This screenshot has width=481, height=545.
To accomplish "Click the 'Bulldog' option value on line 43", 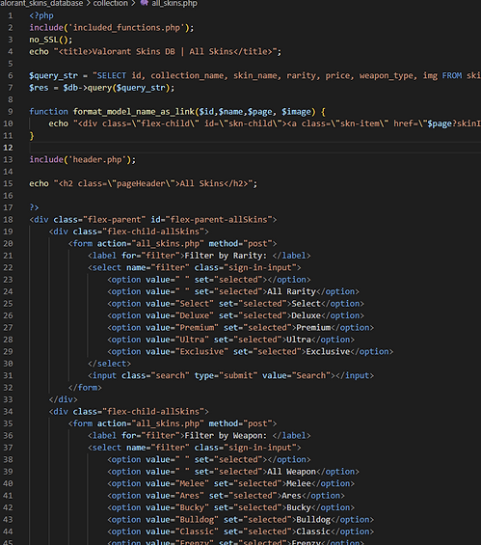I will [197, 519].
